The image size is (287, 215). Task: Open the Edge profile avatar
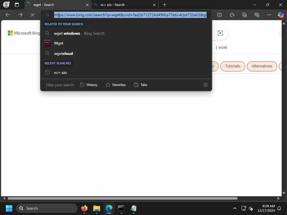[x=6, y=4]
